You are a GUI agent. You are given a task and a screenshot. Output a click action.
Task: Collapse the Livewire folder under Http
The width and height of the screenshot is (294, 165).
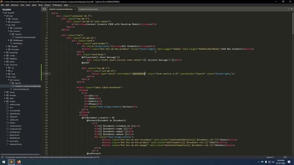point(8,31)
